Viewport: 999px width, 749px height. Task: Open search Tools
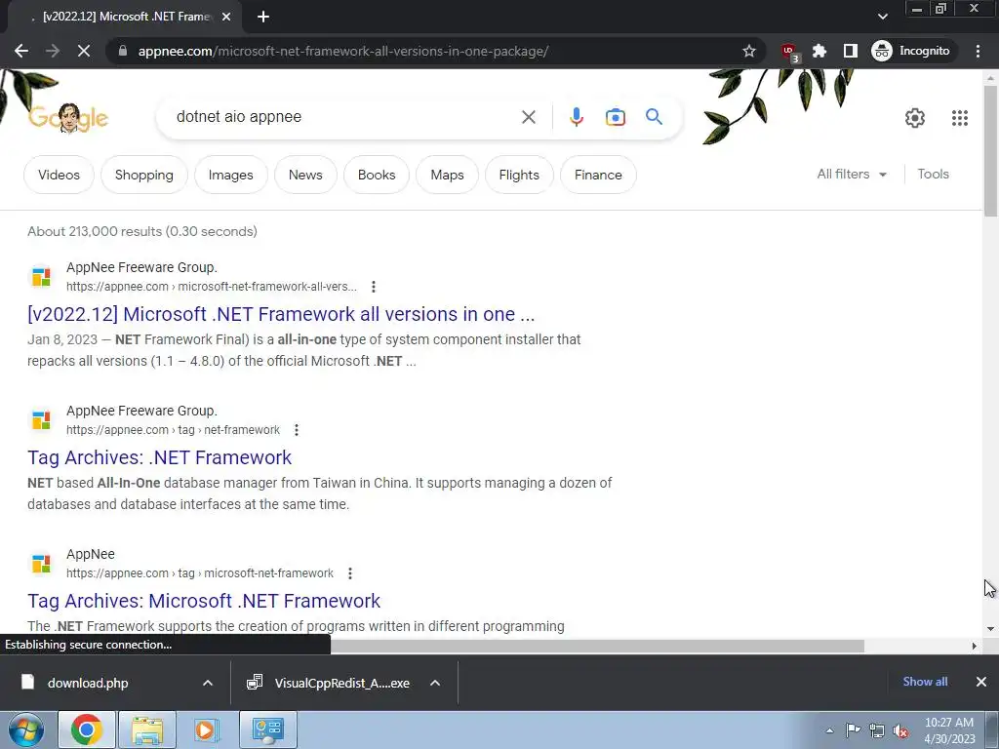click(933, 174)
